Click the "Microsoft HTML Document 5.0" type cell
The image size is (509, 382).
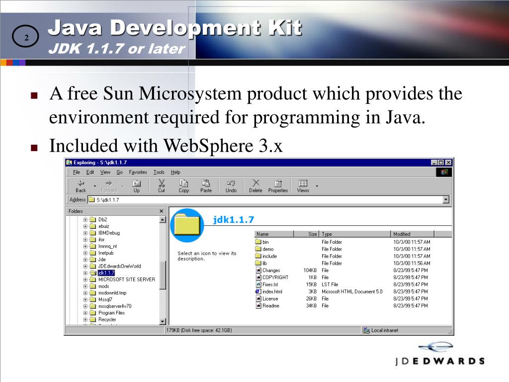coord(352,291)
